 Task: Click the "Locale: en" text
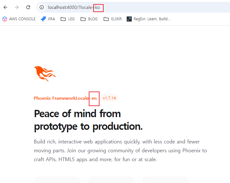coord(86,98)
